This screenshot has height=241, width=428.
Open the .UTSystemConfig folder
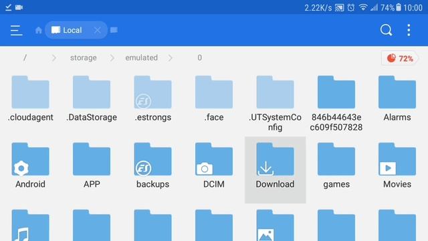tap(275, 104)
